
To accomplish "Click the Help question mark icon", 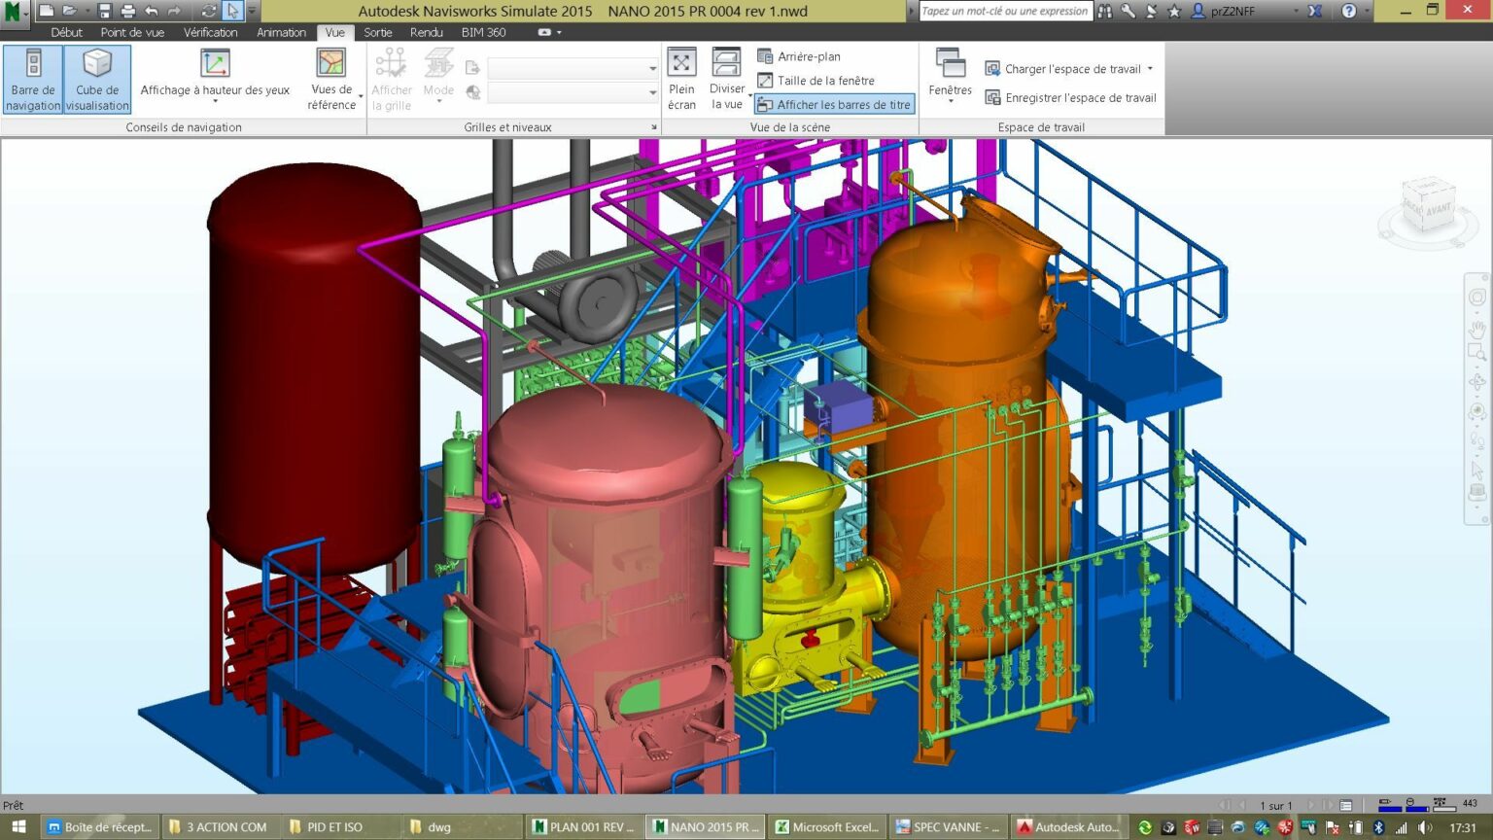I will point(1348,11).
